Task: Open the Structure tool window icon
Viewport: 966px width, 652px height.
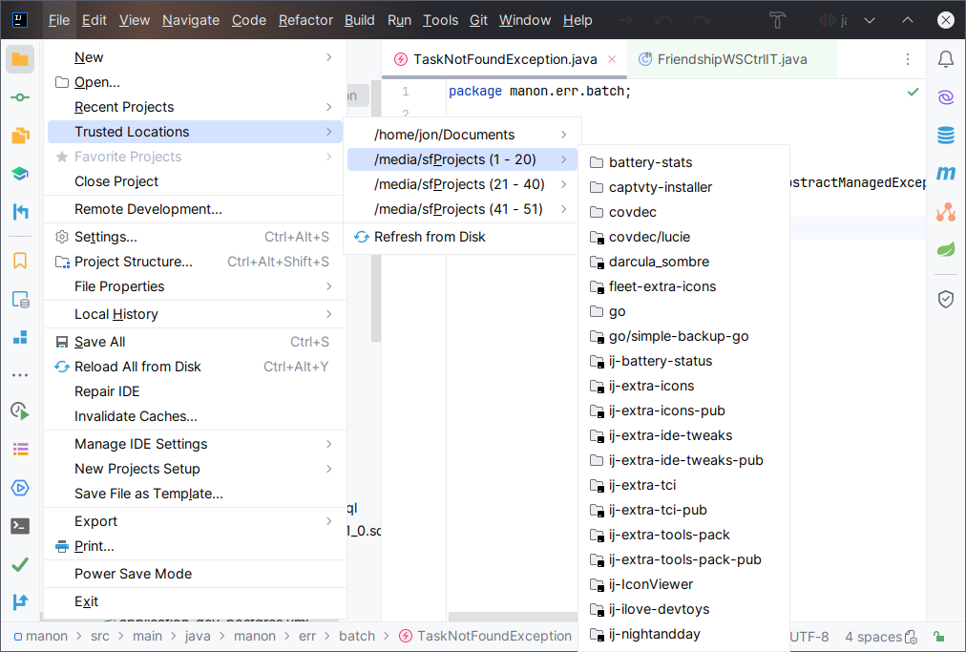Action: coord(20,337)
